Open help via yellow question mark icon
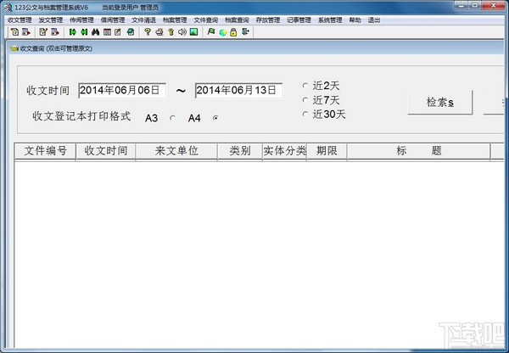 tap(148, 32)
